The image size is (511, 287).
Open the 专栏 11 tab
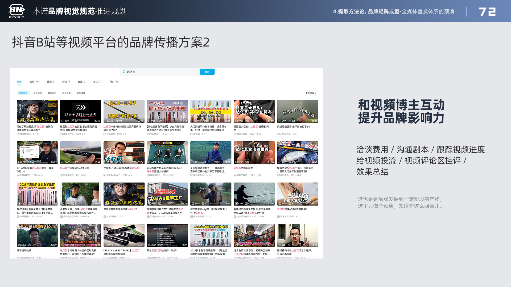(98, 82)
